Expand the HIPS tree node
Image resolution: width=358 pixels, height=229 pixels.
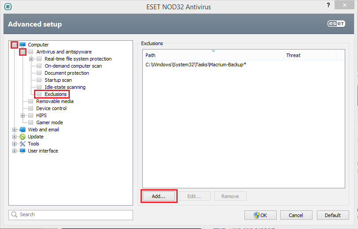point(23,115)
